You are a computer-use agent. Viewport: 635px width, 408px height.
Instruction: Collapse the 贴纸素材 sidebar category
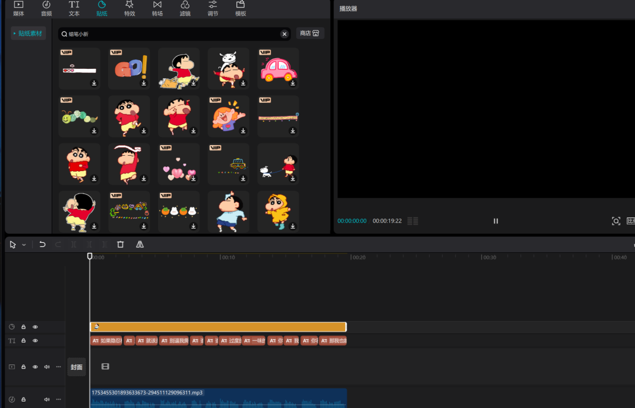tap(28, 33)
